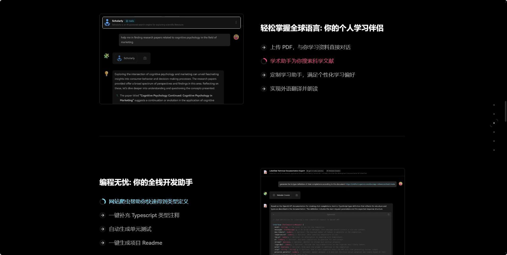This screenshot has width=507, height=255.
Task: Choose 一键补充 Typescript 类型注释 item
Action: click(x=144, y=215)
